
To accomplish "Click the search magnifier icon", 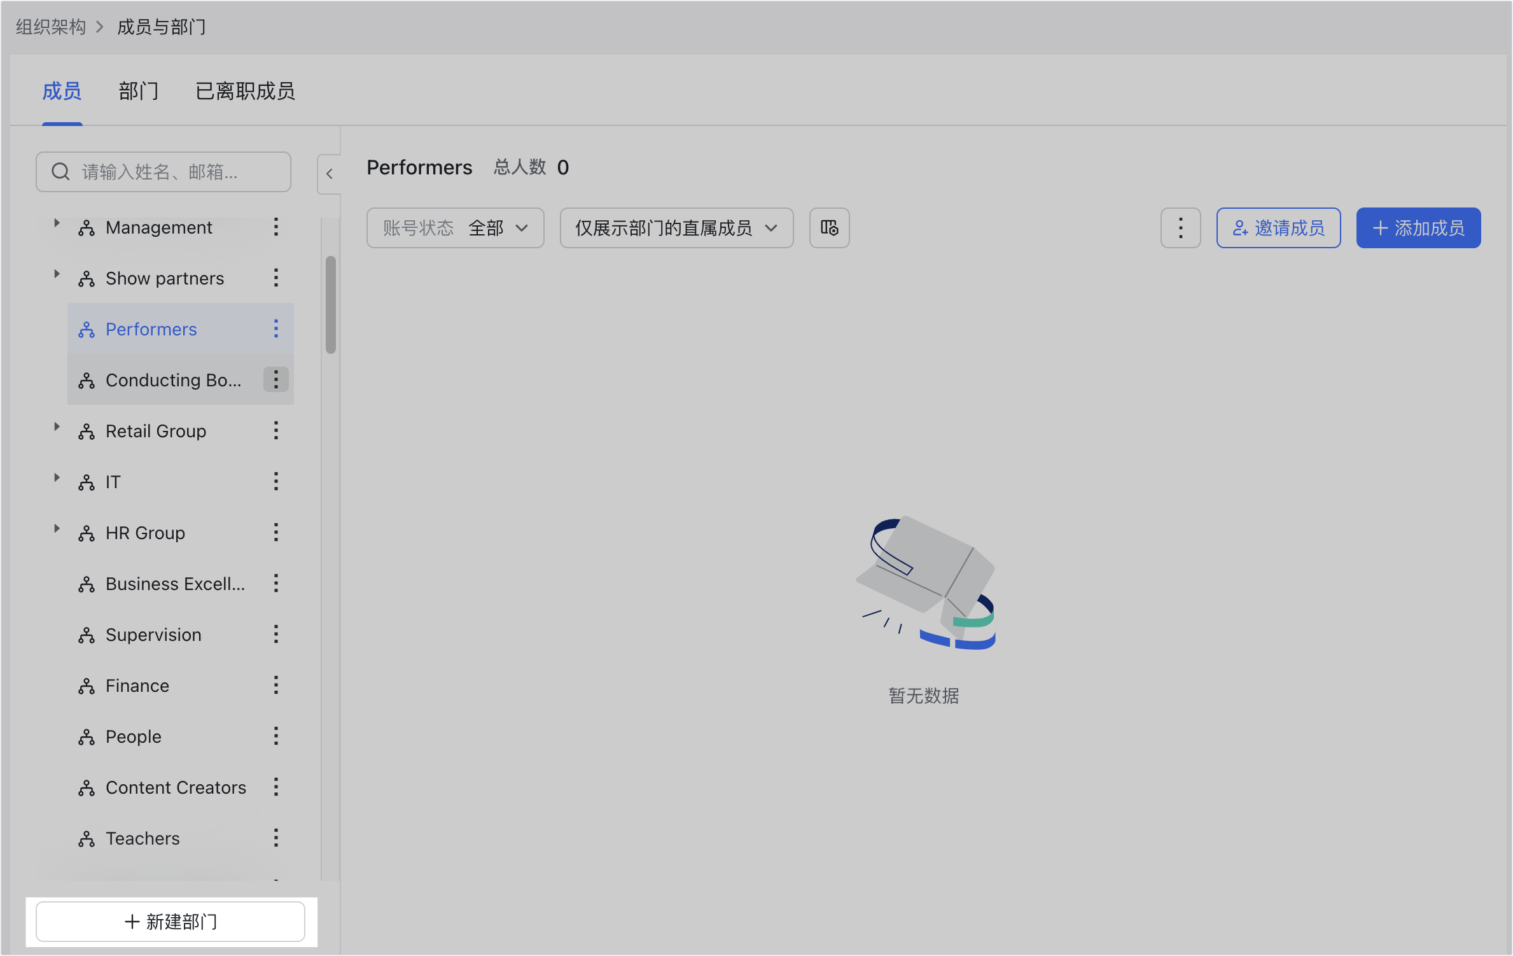I will tap(60, 172).
